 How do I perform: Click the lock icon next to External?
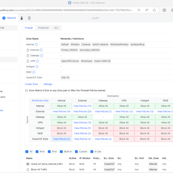(28, 50)
